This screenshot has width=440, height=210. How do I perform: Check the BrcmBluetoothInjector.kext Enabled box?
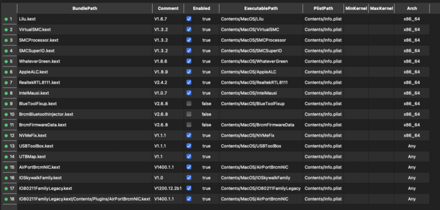pos(189,114)
